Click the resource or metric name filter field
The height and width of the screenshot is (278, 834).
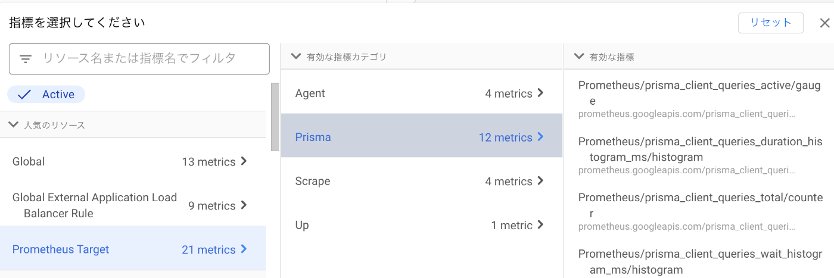pos(139,58)
